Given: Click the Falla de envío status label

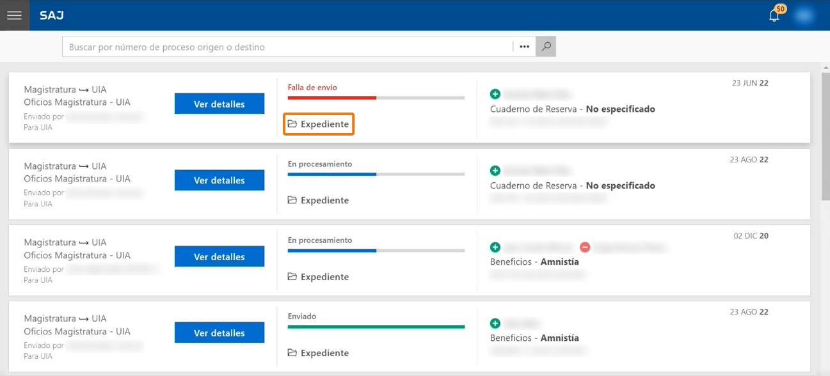Looking at the screenshot, I should point(312,88).
